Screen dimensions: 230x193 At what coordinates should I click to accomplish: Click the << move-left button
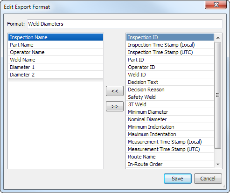pyautogui.click(x=115, y=91)
